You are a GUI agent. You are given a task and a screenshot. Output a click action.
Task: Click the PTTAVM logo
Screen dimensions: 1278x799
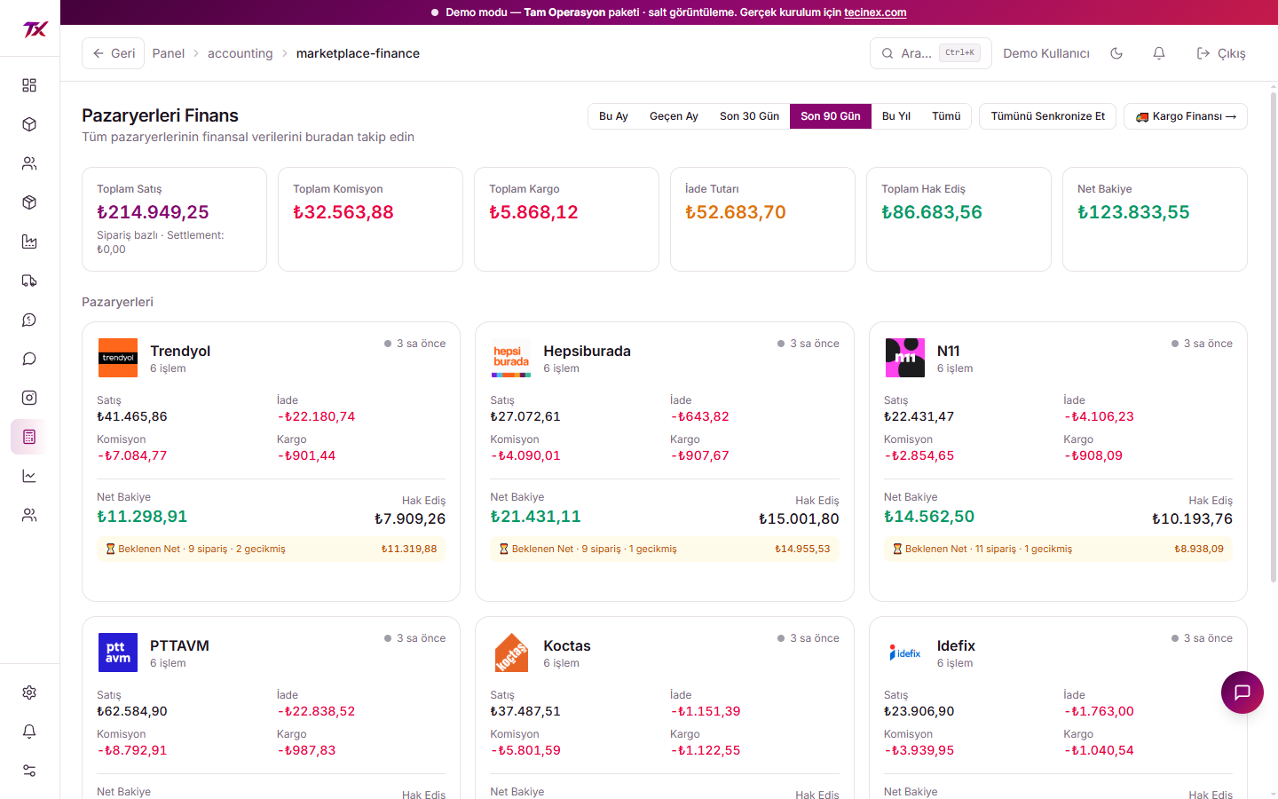click(118, 653)
